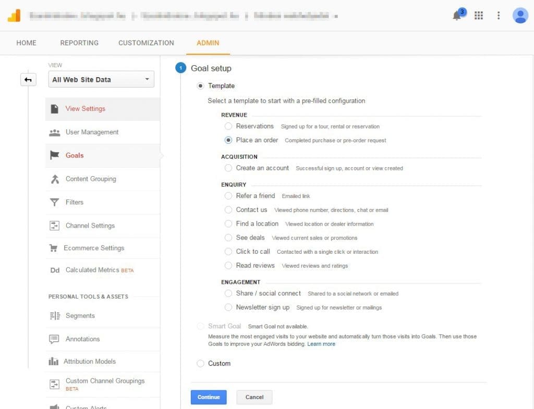This screenshot has height=409, width=534.
Task: Select the Refer a friend template
Action: coord(228,196)
